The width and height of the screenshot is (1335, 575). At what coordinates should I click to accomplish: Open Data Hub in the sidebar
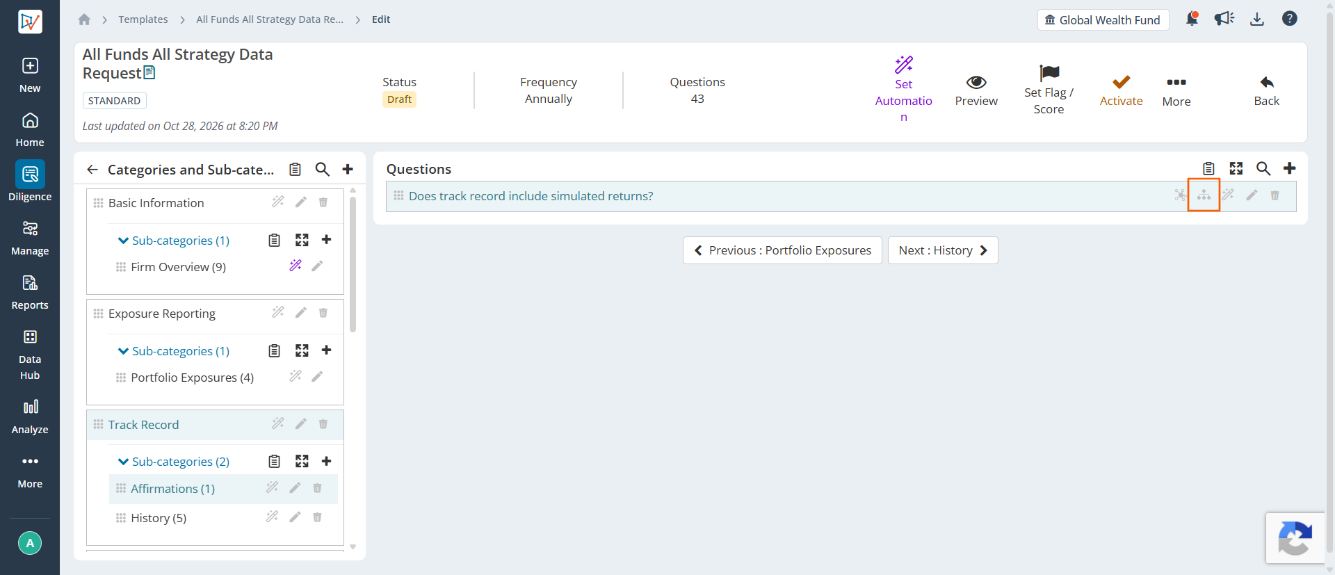pyautogui.click(x=30, y=355)
